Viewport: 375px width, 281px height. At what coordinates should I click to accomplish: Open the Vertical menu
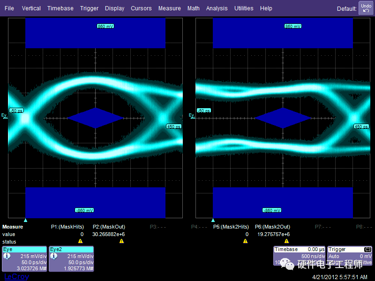[31, 8]
